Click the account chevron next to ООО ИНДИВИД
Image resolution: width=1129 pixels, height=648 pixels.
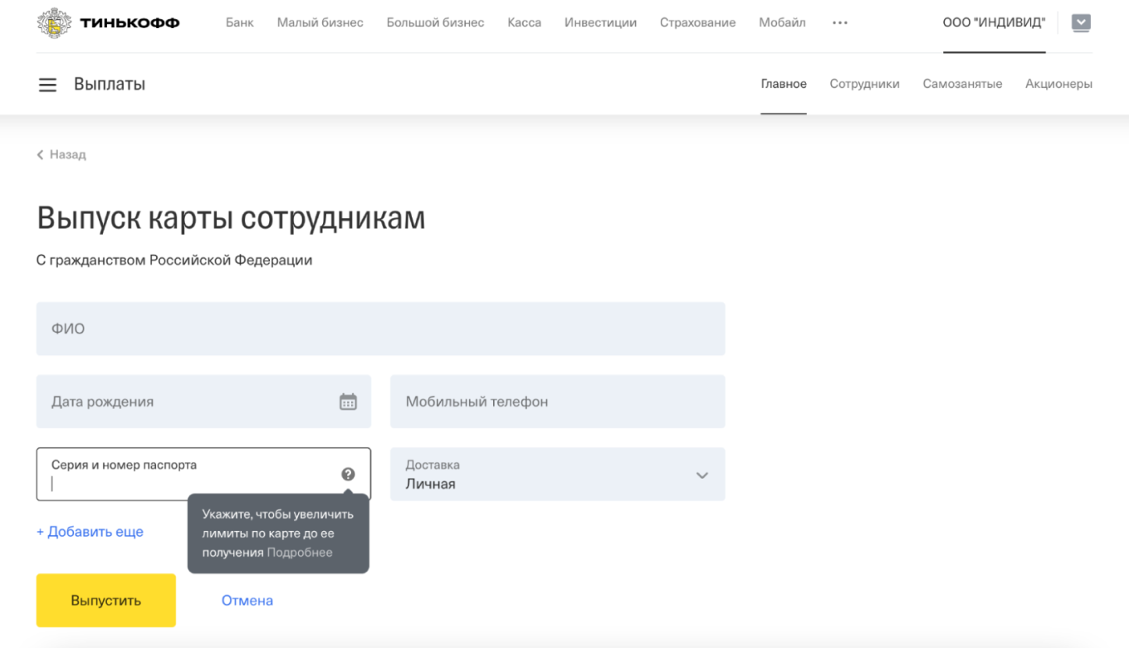click(x=1081, y=22)
